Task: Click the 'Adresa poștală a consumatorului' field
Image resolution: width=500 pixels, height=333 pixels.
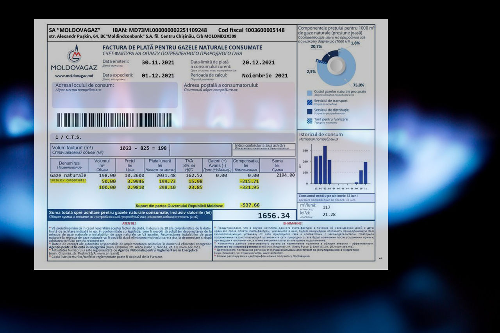Action: [x=238, y=105]
